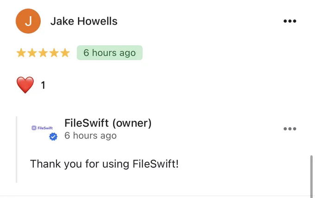Viewport: 315px width, 198px height.
Task: Click Jake Howells' orange J avatar
Action: (28, 21)
